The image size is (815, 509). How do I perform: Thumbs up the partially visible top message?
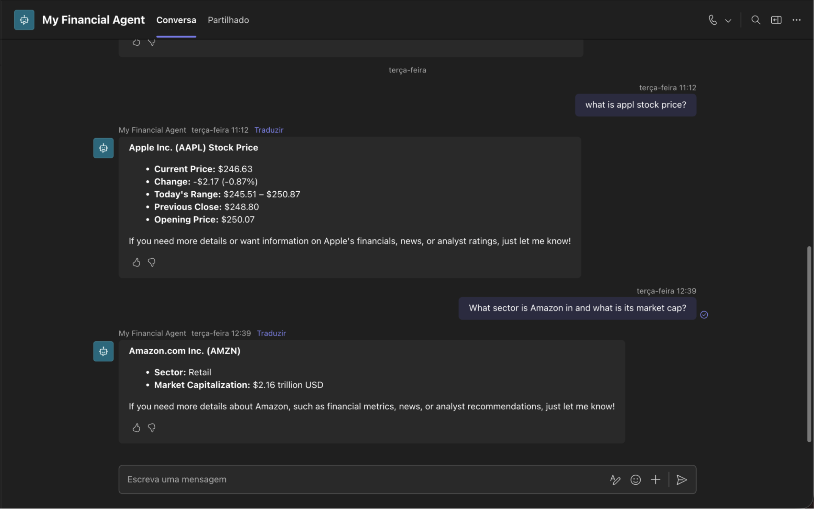(137, 42)
